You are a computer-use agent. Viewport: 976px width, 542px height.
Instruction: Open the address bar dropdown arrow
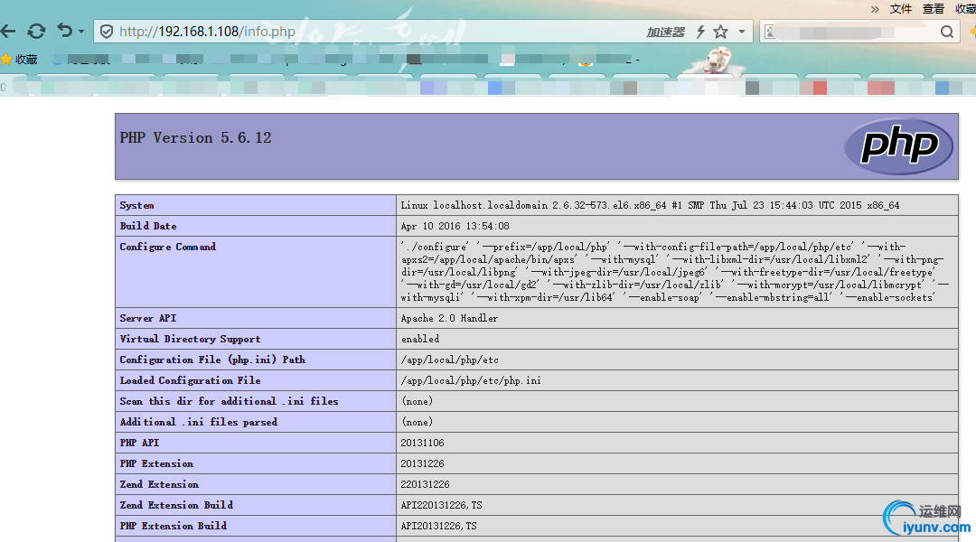click(x=741, y=31)
